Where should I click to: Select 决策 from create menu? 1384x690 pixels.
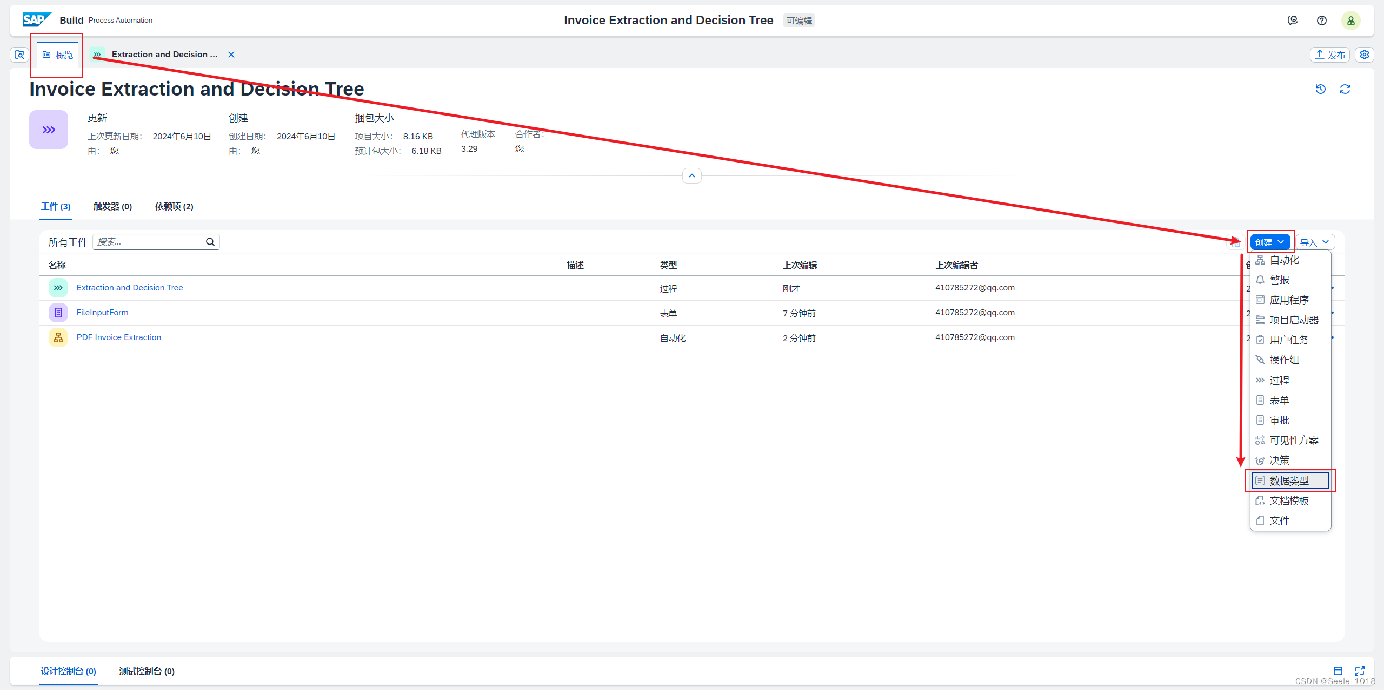point(1290,460)
